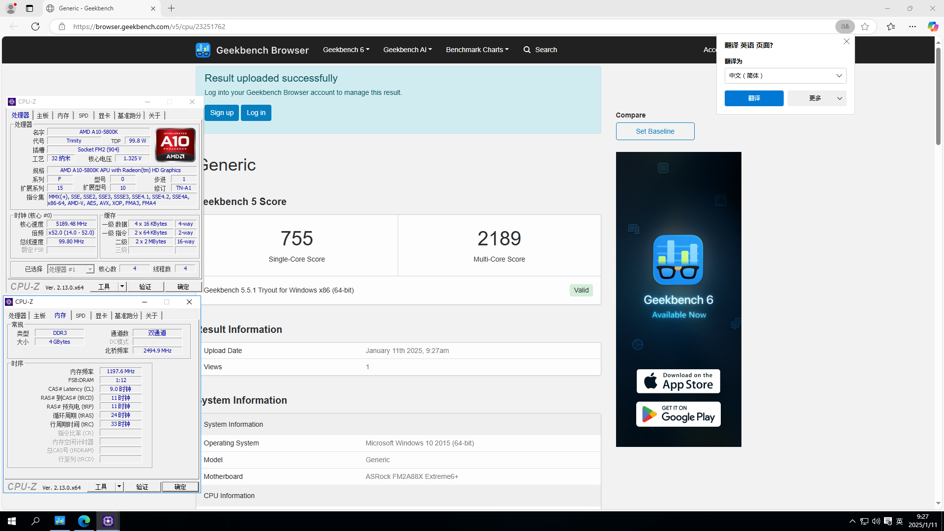Open the volume tray icon
The image size is (944, 531).
click(876, 521)
